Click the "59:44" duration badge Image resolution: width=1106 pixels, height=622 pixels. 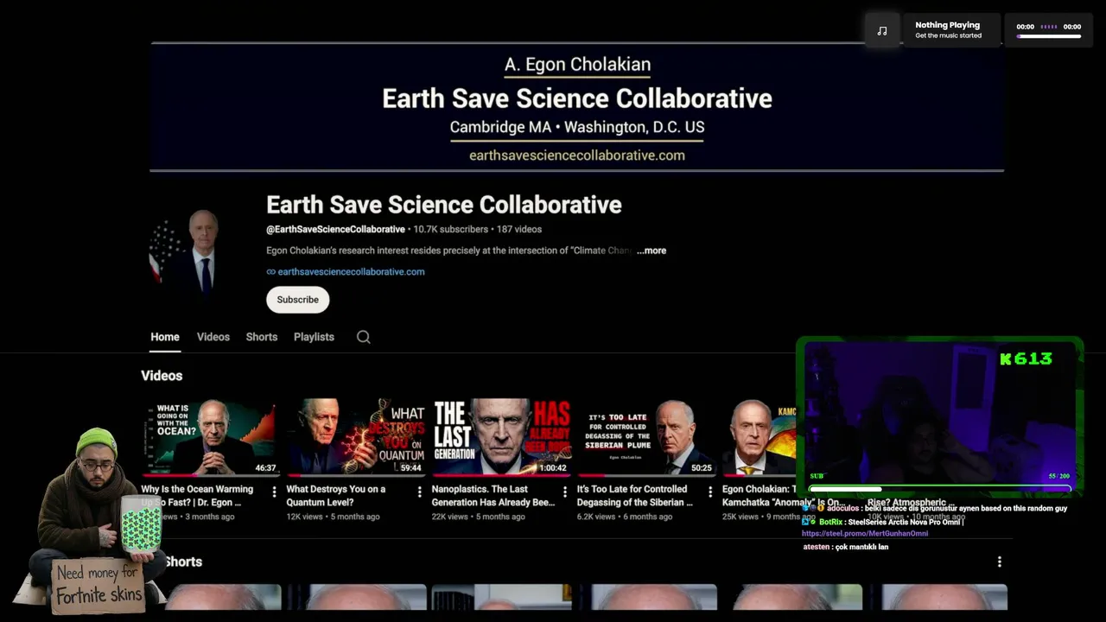pyautogui.click(x=411, y=468)
